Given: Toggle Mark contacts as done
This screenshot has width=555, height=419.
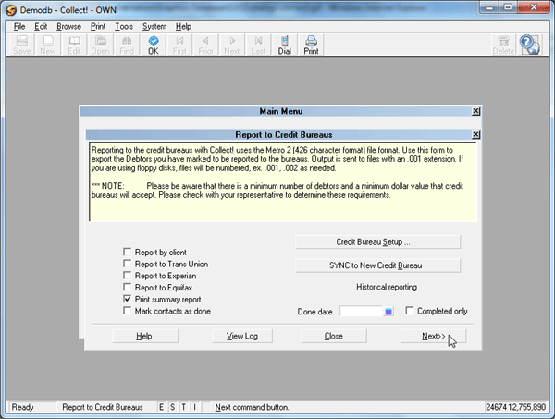Looking at the screenshot, I should click(x=127, y=311).
